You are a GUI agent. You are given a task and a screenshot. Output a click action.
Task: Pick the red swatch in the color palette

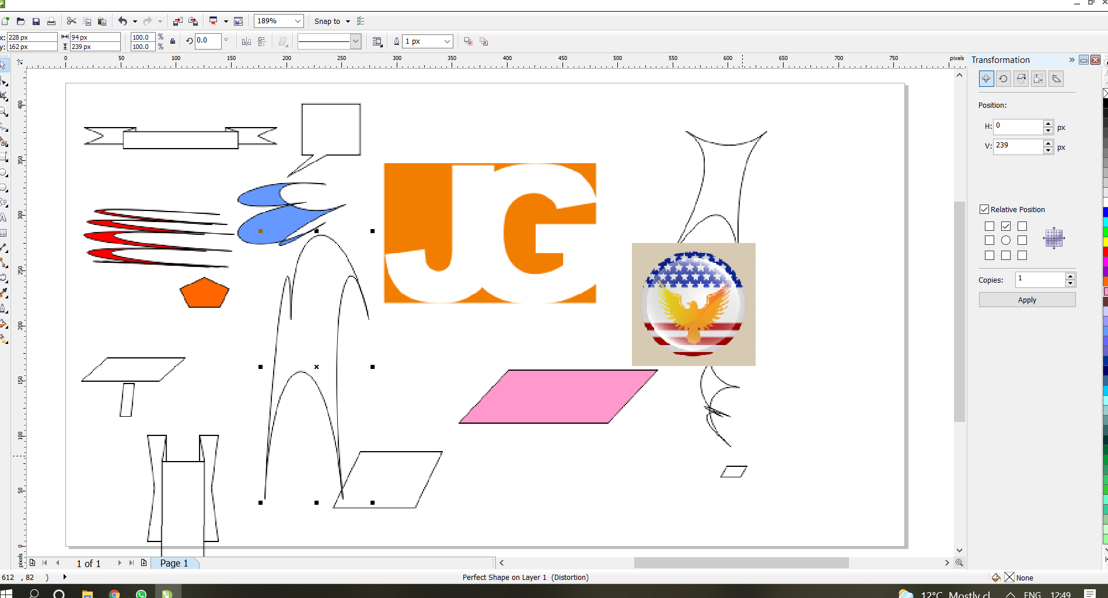(1105, 251)
